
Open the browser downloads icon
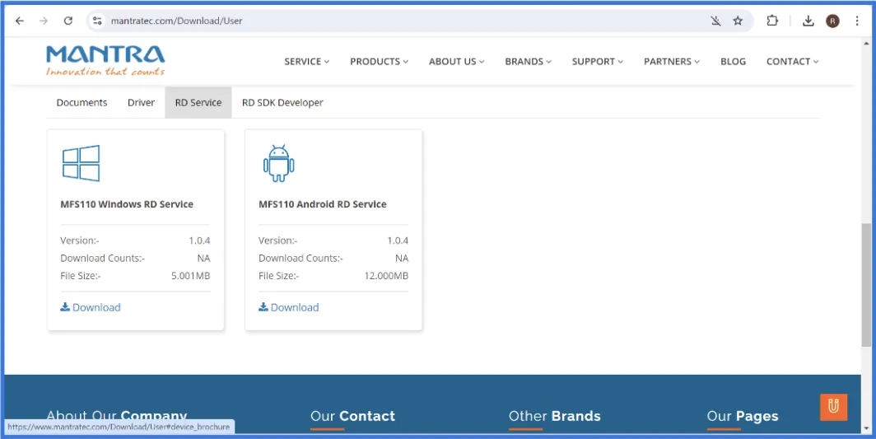coord(808,21)
